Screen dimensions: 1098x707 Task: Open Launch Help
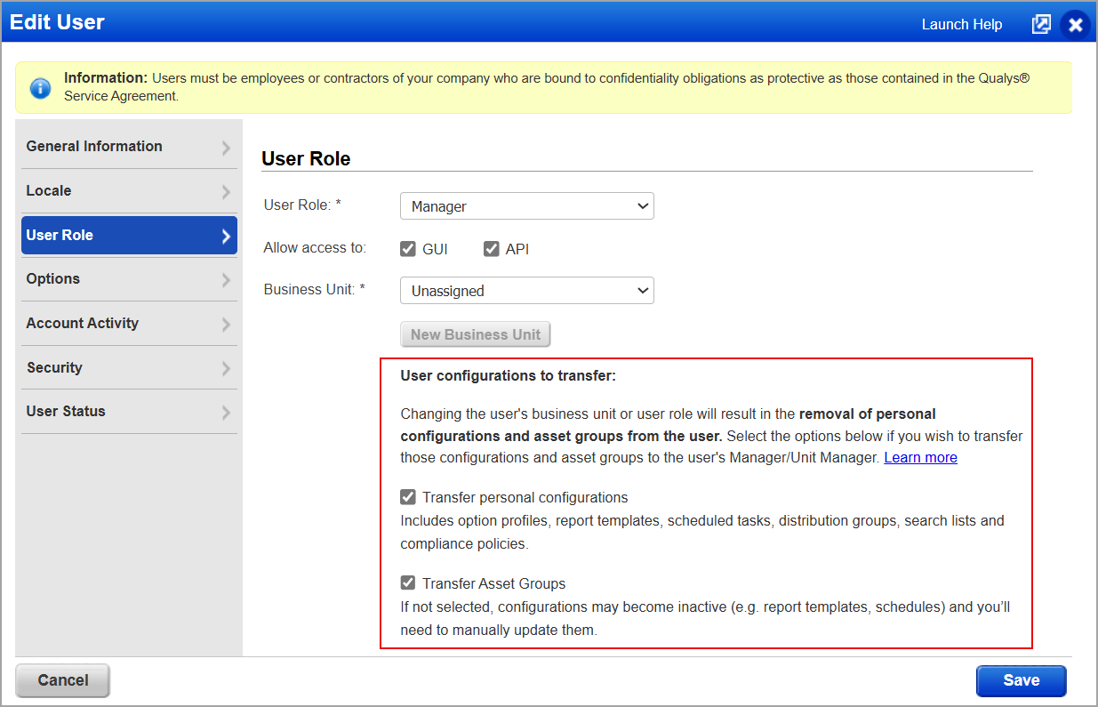click(961, 24)
